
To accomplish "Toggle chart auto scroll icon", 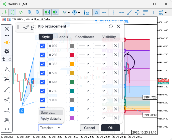I will pyautogui.click(x=47, y=13).
